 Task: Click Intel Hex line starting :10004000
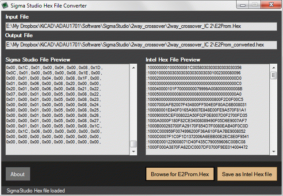(x=195, y=88)
